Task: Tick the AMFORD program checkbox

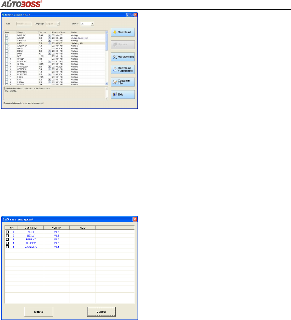Action: pos(6,41)
